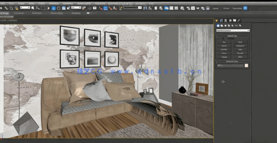277x143 pixels.
Task: Activate the Select and Rotate tool
Action: (x=58, y=8)
